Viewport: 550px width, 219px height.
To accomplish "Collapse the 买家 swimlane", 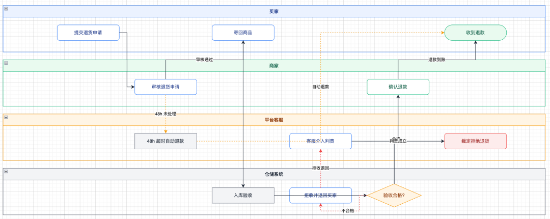I will click(x=6, y=9).
